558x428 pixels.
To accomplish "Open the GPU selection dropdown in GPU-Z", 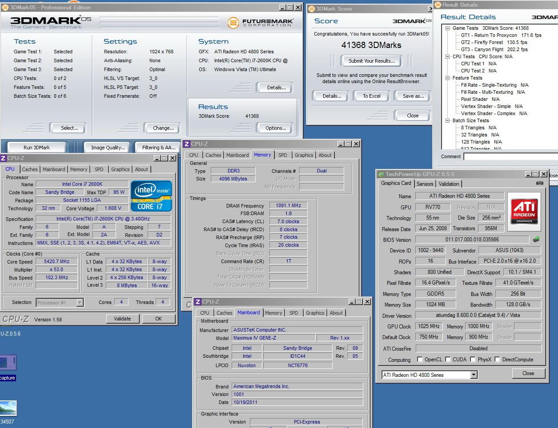I will (x=474, y=375).
